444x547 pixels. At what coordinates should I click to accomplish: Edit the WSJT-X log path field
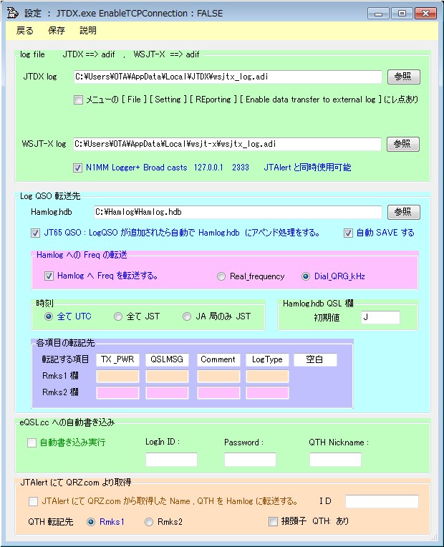(227, 144)
